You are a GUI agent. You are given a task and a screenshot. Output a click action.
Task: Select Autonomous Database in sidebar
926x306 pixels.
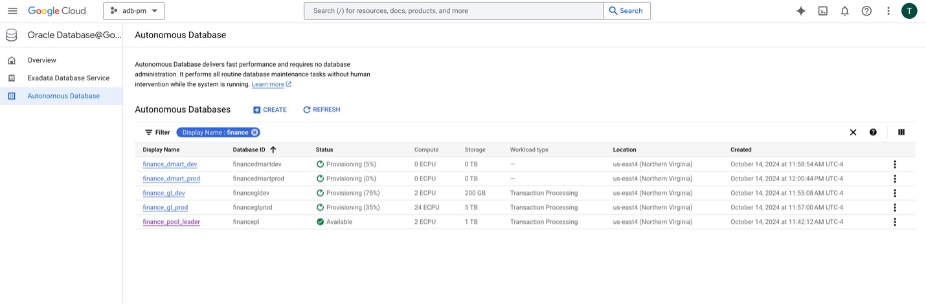pyautogui.click(x=63, y=96)
